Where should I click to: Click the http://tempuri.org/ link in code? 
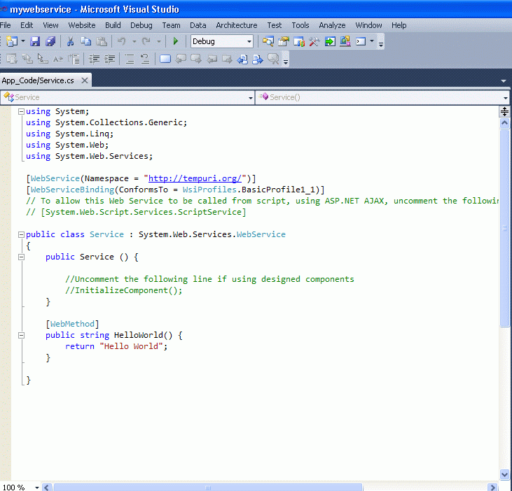195,178
